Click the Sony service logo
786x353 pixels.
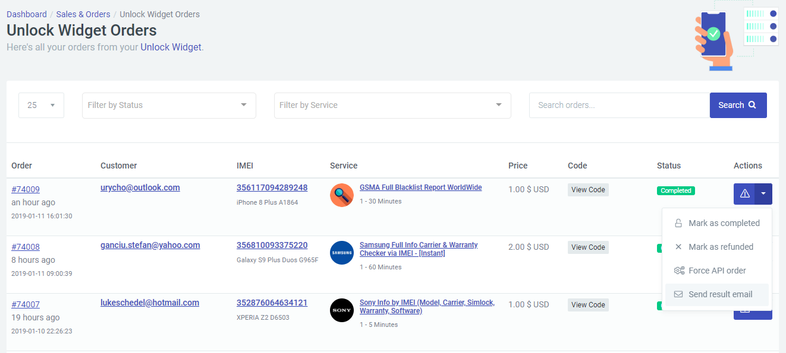click(342, 310)
